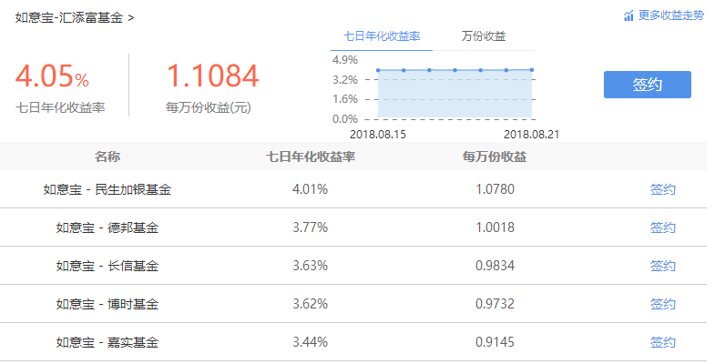Click the 每万份收益(元) label
This screenshot has width=715, height=364.
pos(209,108)
